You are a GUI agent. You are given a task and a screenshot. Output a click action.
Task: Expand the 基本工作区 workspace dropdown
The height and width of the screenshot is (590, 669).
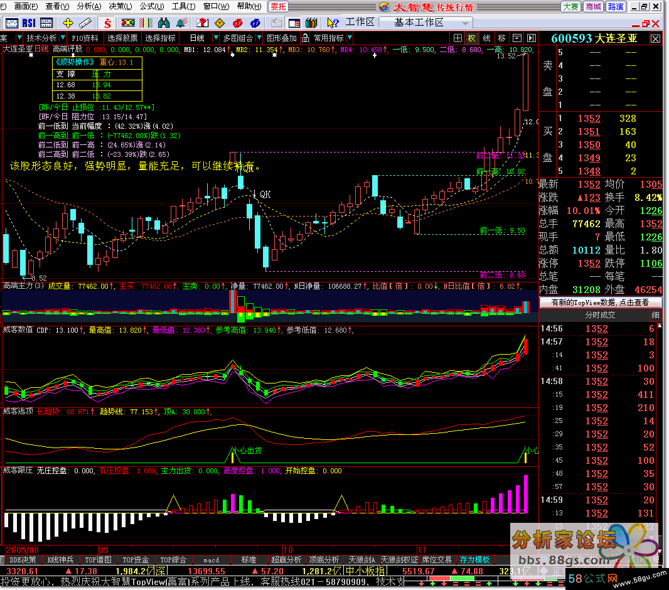(465, 23)
